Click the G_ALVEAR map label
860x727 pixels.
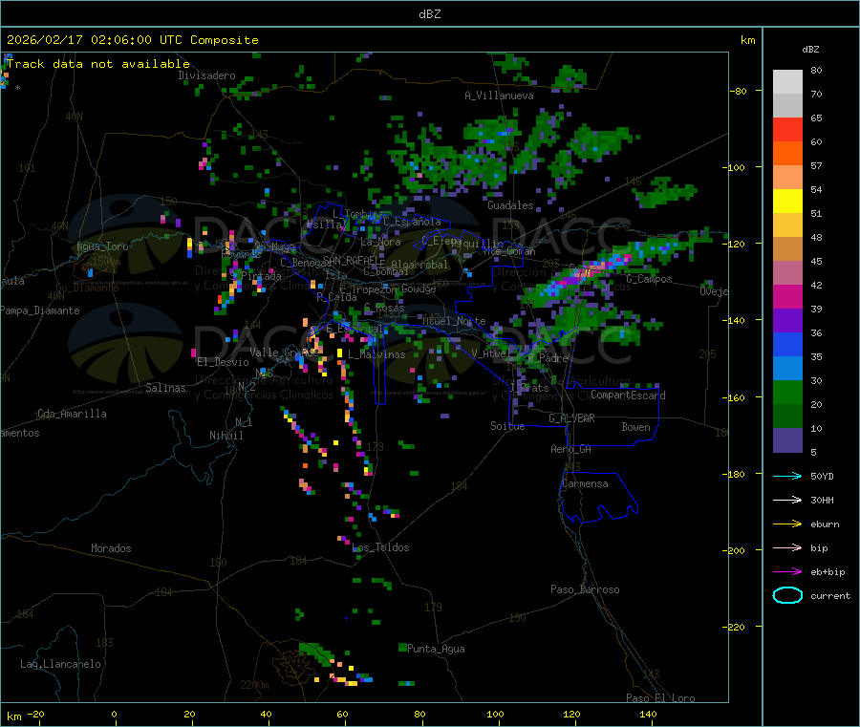coord(571,418)
